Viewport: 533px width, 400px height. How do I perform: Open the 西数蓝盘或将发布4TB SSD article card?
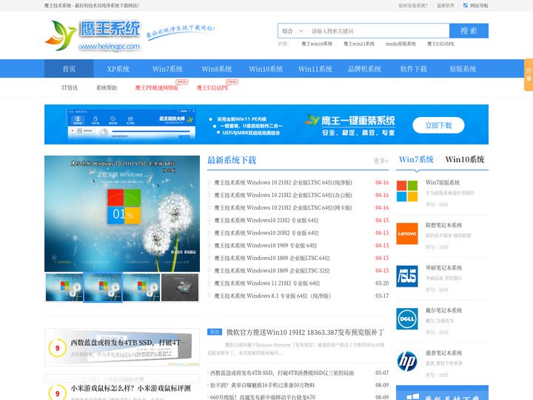[x=122, y=347]
